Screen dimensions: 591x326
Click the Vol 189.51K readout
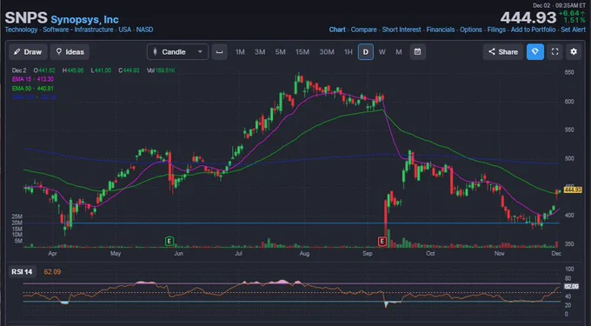pyautogui.click(x=161, y=70)
